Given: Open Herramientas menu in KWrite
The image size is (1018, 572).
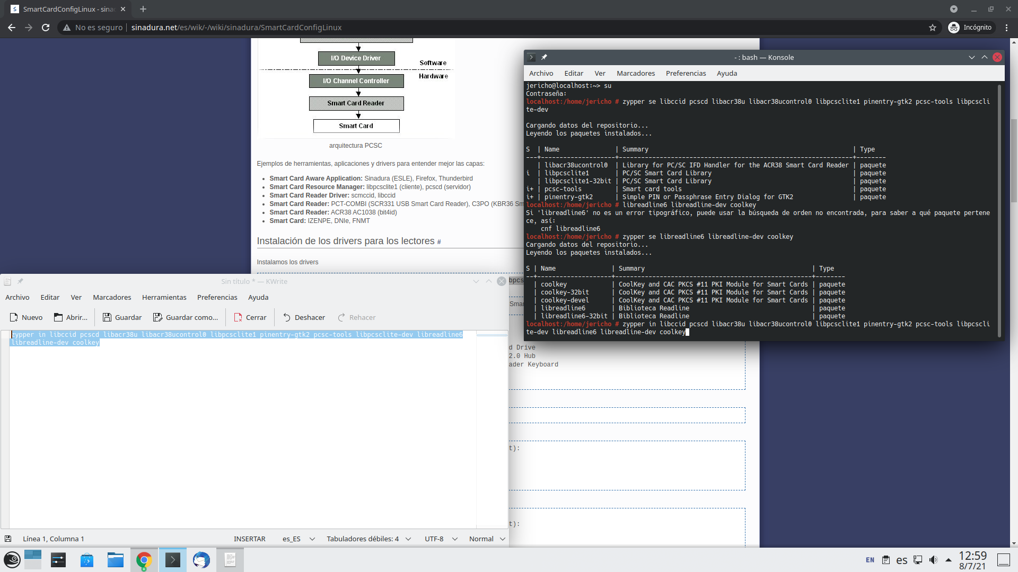Looking at the screenshot, I should [x=164, y=297].
